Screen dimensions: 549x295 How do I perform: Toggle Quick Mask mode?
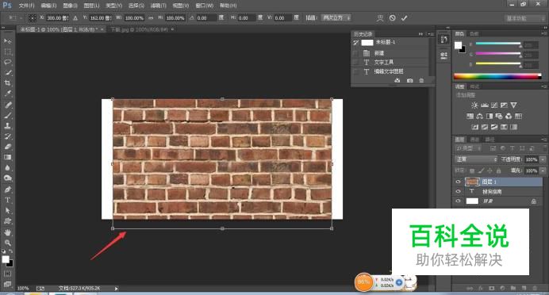coord(7,274)
